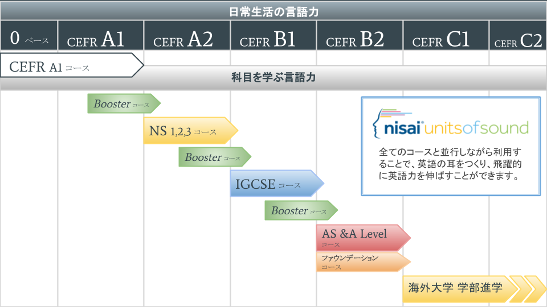Select the orange ファウンデーション コース arrow
Image resolution: width=547 pixels, height=307 pixels.
pos(361,262)
